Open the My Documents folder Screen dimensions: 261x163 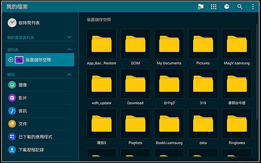tap(169, 44)
